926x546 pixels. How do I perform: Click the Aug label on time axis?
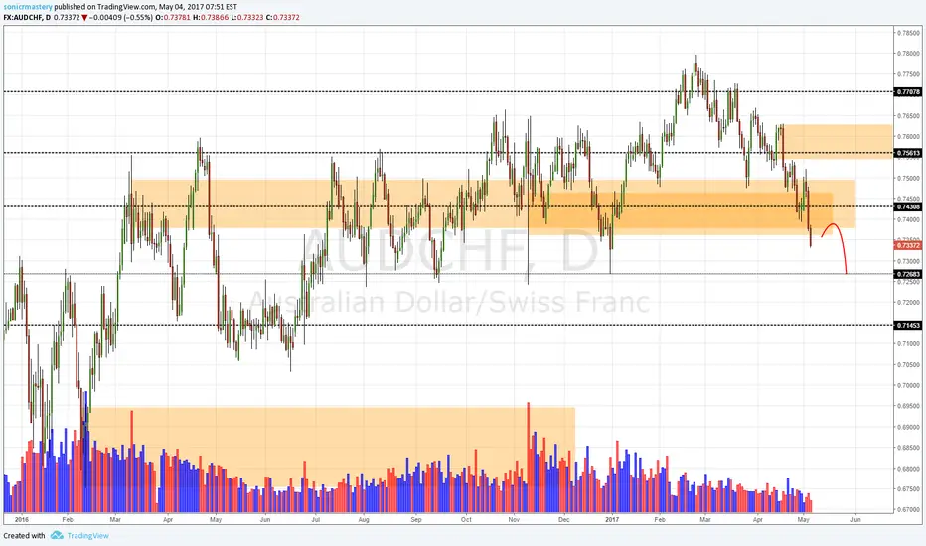click(364, 520)
